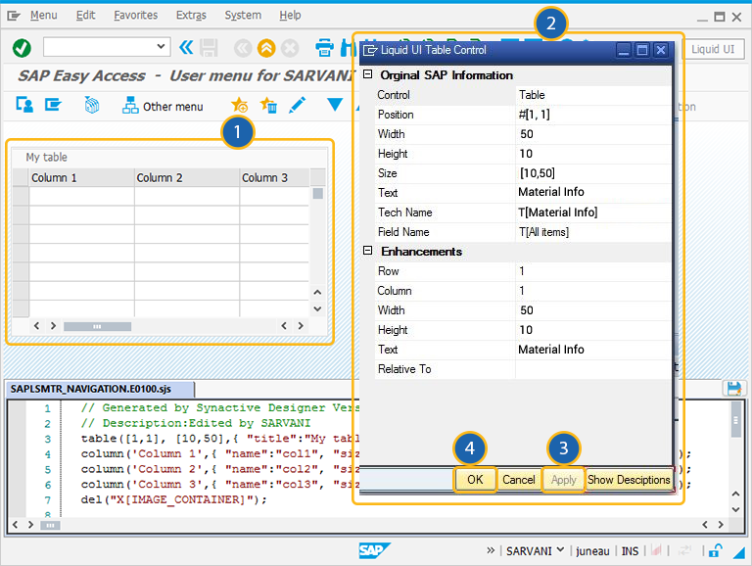Open the Help menu
Image resolution: width=752 pixels, height=566 pixels.
[x=290, y=16]
